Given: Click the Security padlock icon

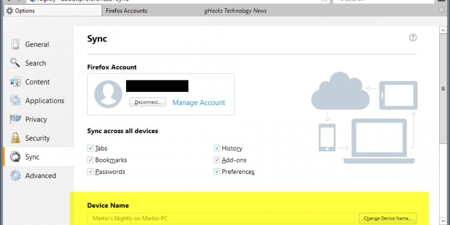Looking at the screenshot, I should (x=15, y=138).
